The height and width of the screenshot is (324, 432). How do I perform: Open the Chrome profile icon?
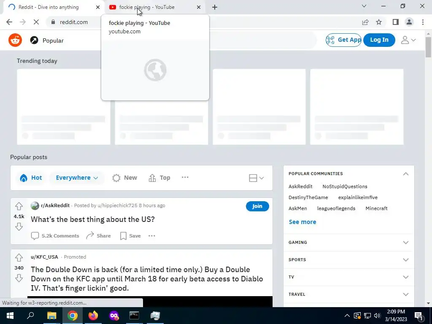coord(409,22)
